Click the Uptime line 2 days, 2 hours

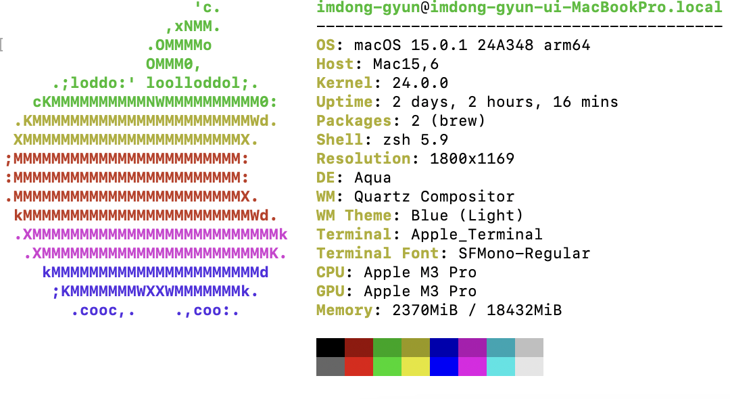(467, 102)
